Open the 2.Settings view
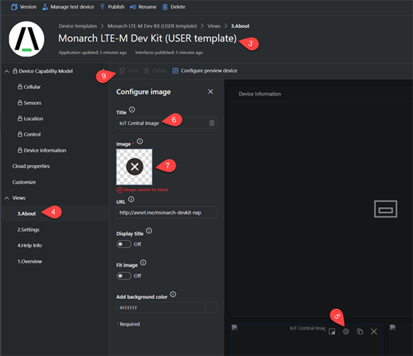Viewport: 413px width, 356px height. coord(28,230)
